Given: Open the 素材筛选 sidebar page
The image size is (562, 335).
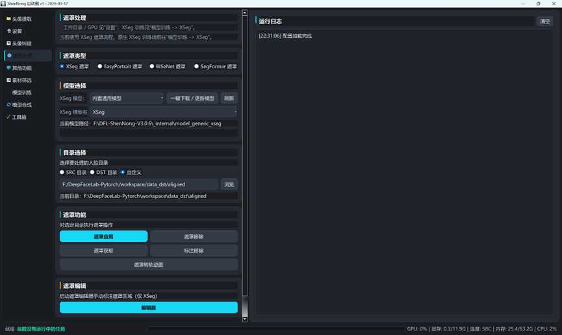Looking at the screenshot, I should pos(27,81).
